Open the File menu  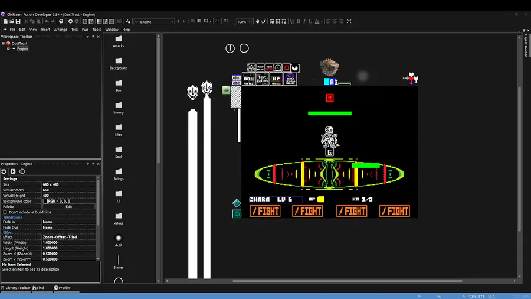12,30
